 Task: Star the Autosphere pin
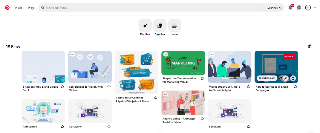click(x=62, y=127)
